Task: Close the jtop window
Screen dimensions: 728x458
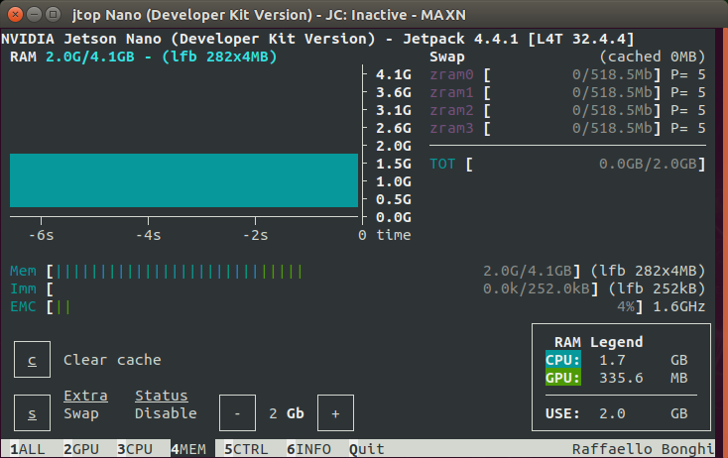Action: pyautogui.click(x=15, y=15)
